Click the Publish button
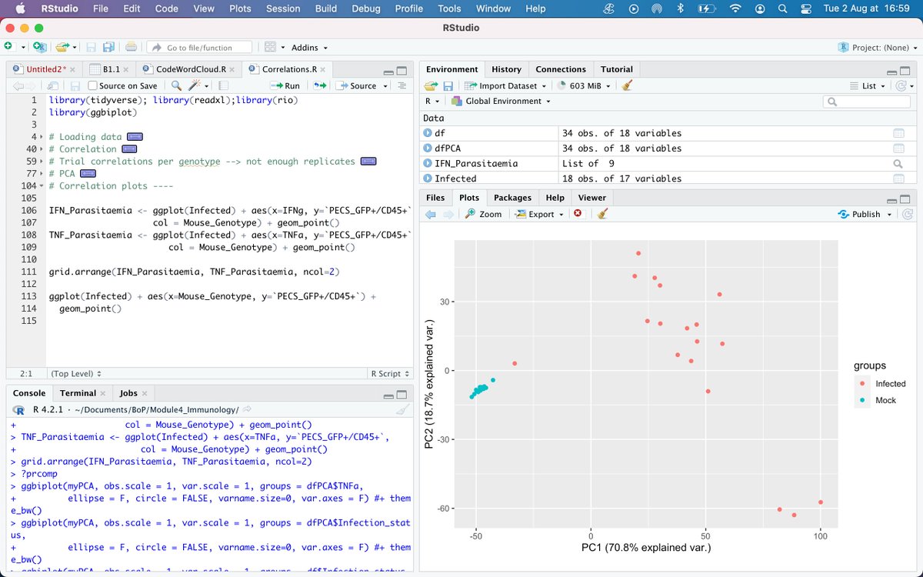Screen dimensions: 923x577 [860, 214]
